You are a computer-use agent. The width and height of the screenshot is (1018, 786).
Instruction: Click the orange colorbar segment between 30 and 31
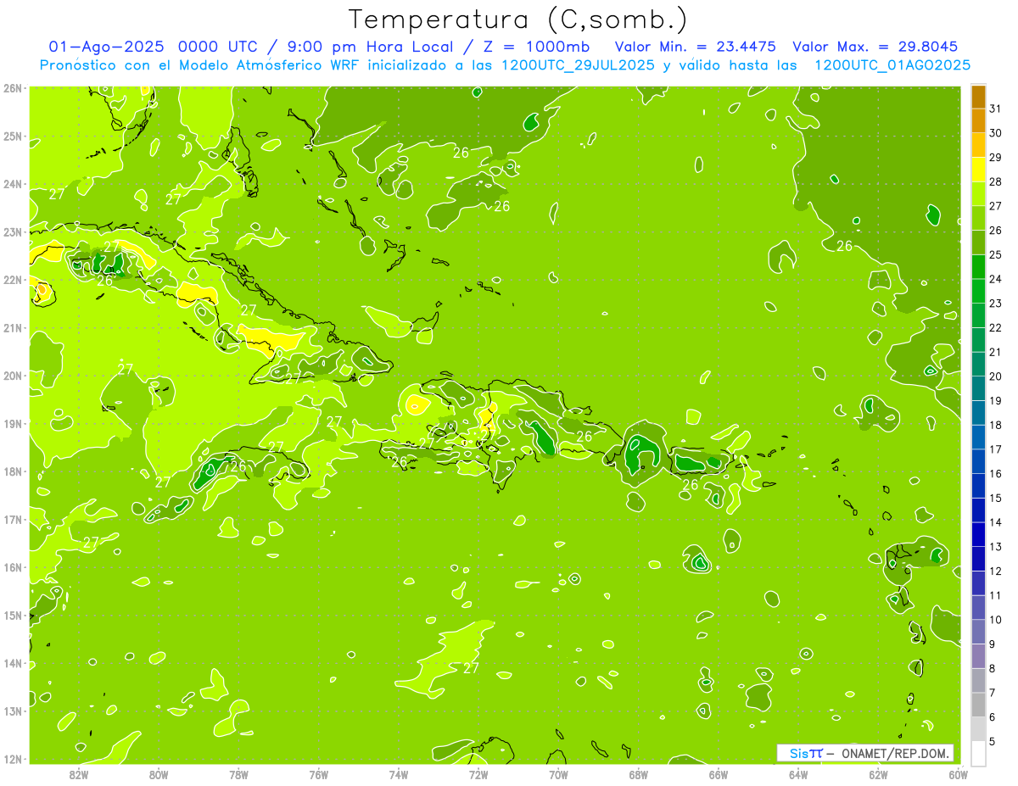(978, 121)
